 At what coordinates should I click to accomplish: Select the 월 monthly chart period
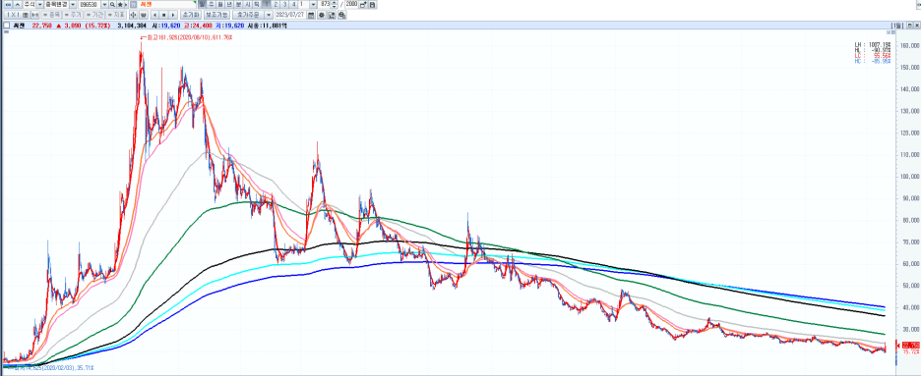pyautogui.click(x=220, y=4)
